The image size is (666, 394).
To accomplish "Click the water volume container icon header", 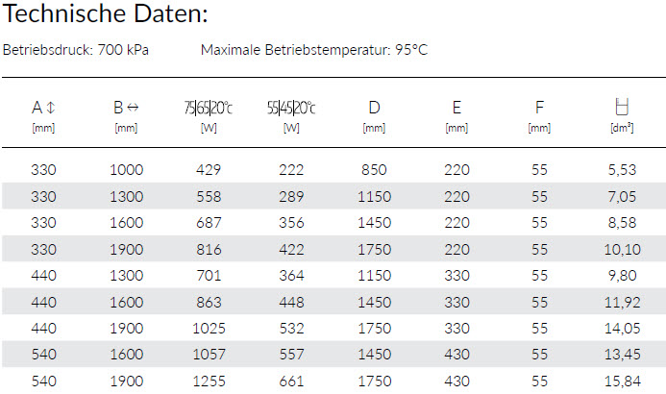I will coord(622,107).
